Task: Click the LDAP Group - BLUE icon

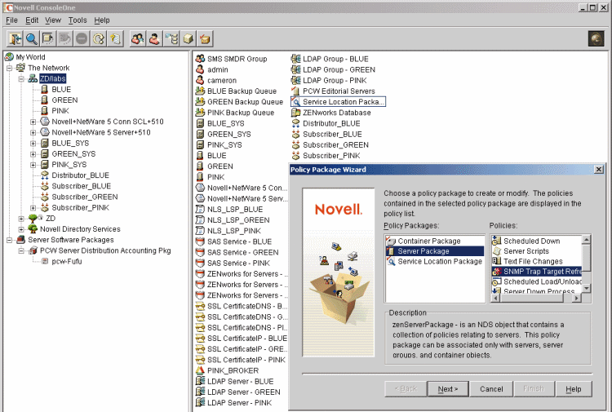Action: (295, 59)
